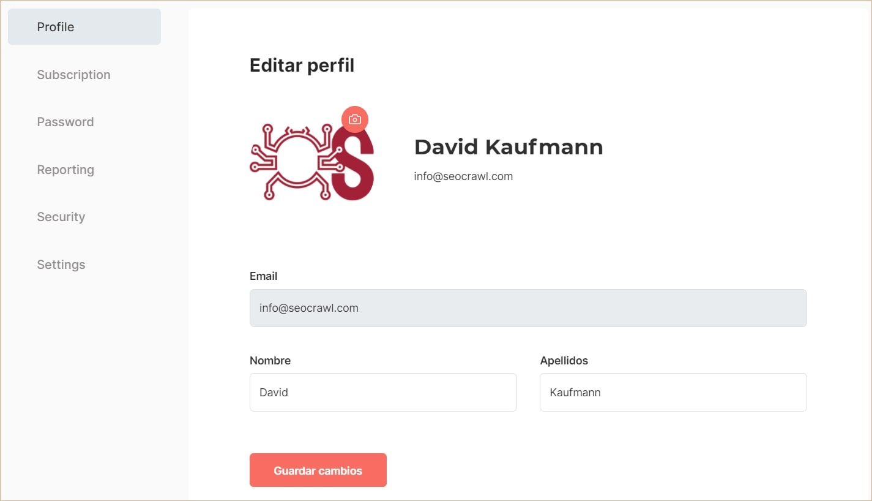Click the email address below the name
This screenshot has height=501, width=872.
click(x=463, y=176)
